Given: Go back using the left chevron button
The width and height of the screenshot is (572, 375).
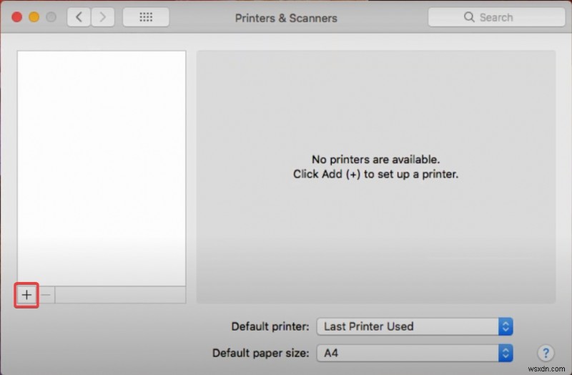Looking at the screenshot, I should 79,17.
